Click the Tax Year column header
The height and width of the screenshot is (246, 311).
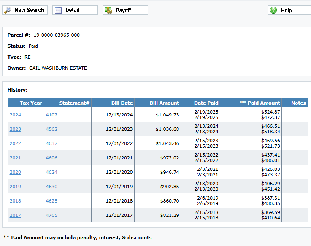31,103
